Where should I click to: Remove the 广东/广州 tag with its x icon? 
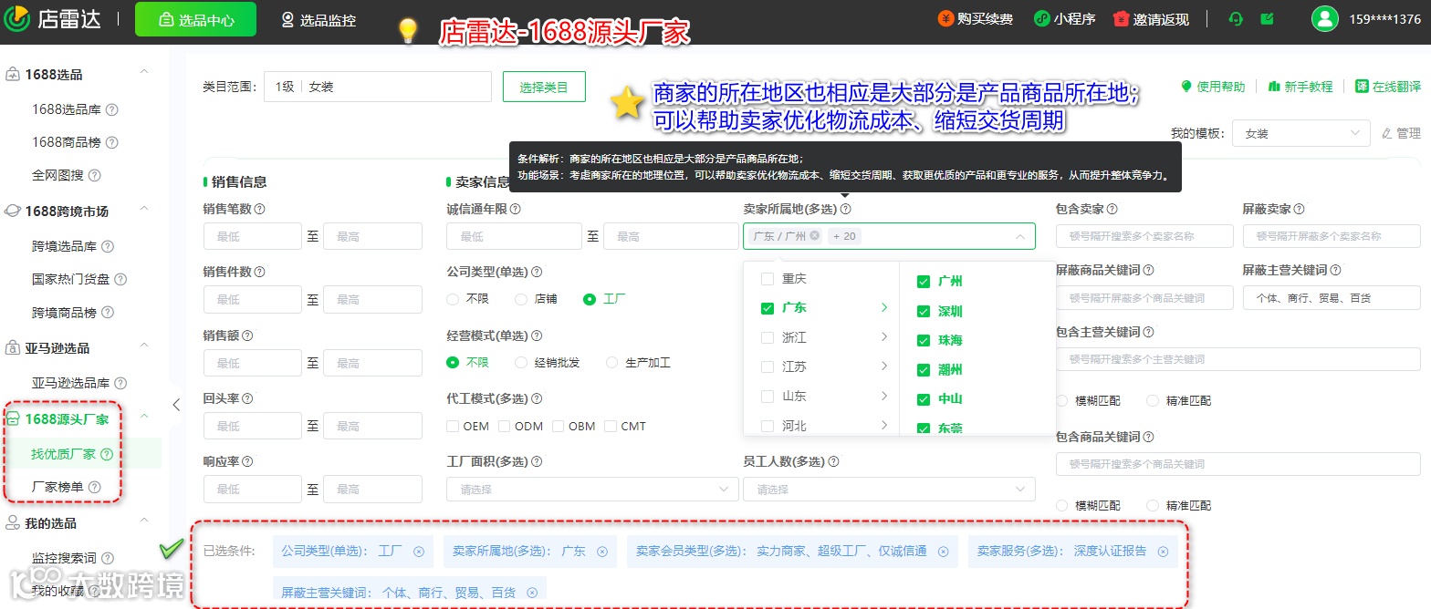(814, 236)
